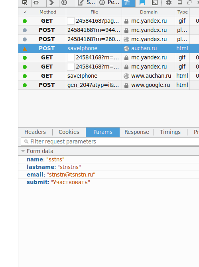199x267 pixels.
Task: Click globe icon beside www.auchan.ru
Action: tap(126, 76)
